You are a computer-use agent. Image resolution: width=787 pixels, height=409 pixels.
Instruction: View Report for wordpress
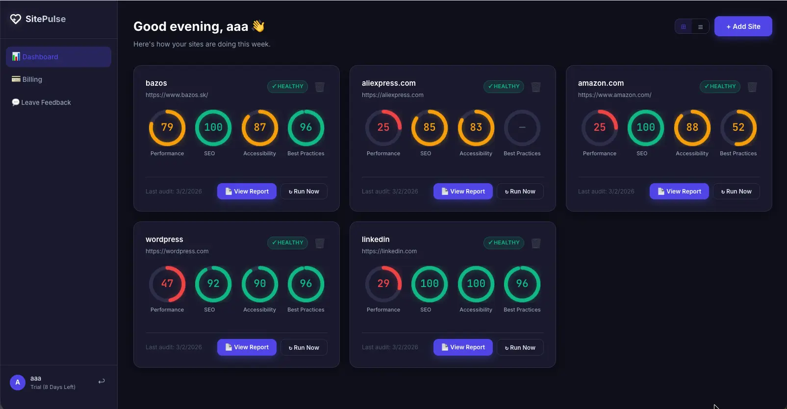pyautogui.click(x=247, y=347)
